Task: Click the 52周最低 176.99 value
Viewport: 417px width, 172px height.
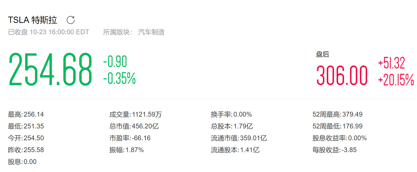Action: tap(352, 126)
